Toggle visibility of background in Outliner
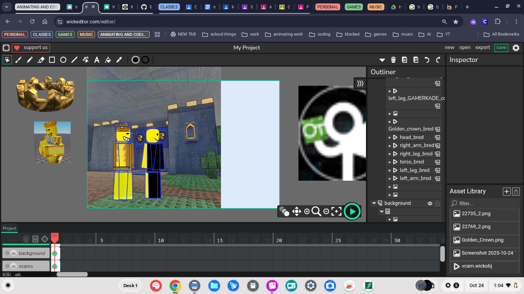The image size is (524, 294). tap(430, 204)
